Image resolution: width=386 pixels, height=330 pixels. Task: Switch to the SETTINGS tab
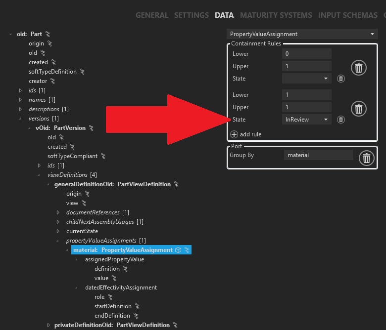tap(191, 15)
